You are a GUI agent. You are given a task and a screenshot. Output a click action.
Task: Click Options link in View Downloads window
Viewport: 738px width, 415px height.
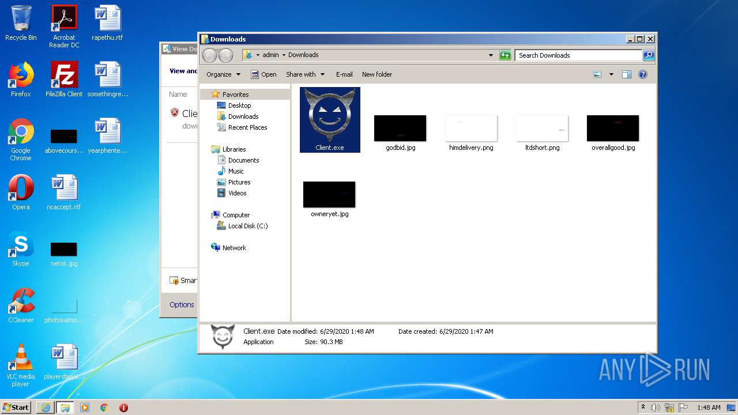pos(182,305)
